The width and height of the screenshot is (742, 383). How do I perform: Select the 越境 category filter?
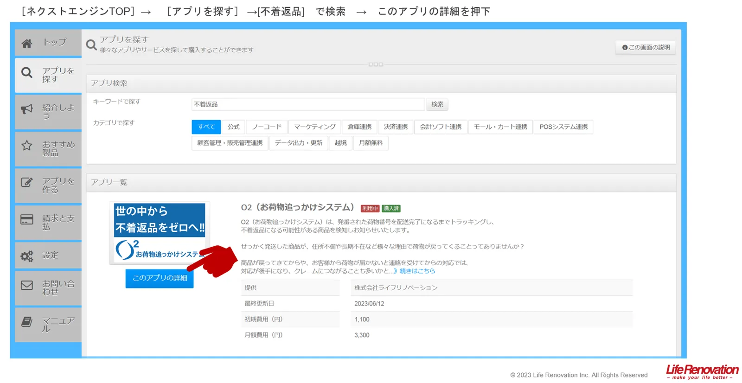pos(341,143)
